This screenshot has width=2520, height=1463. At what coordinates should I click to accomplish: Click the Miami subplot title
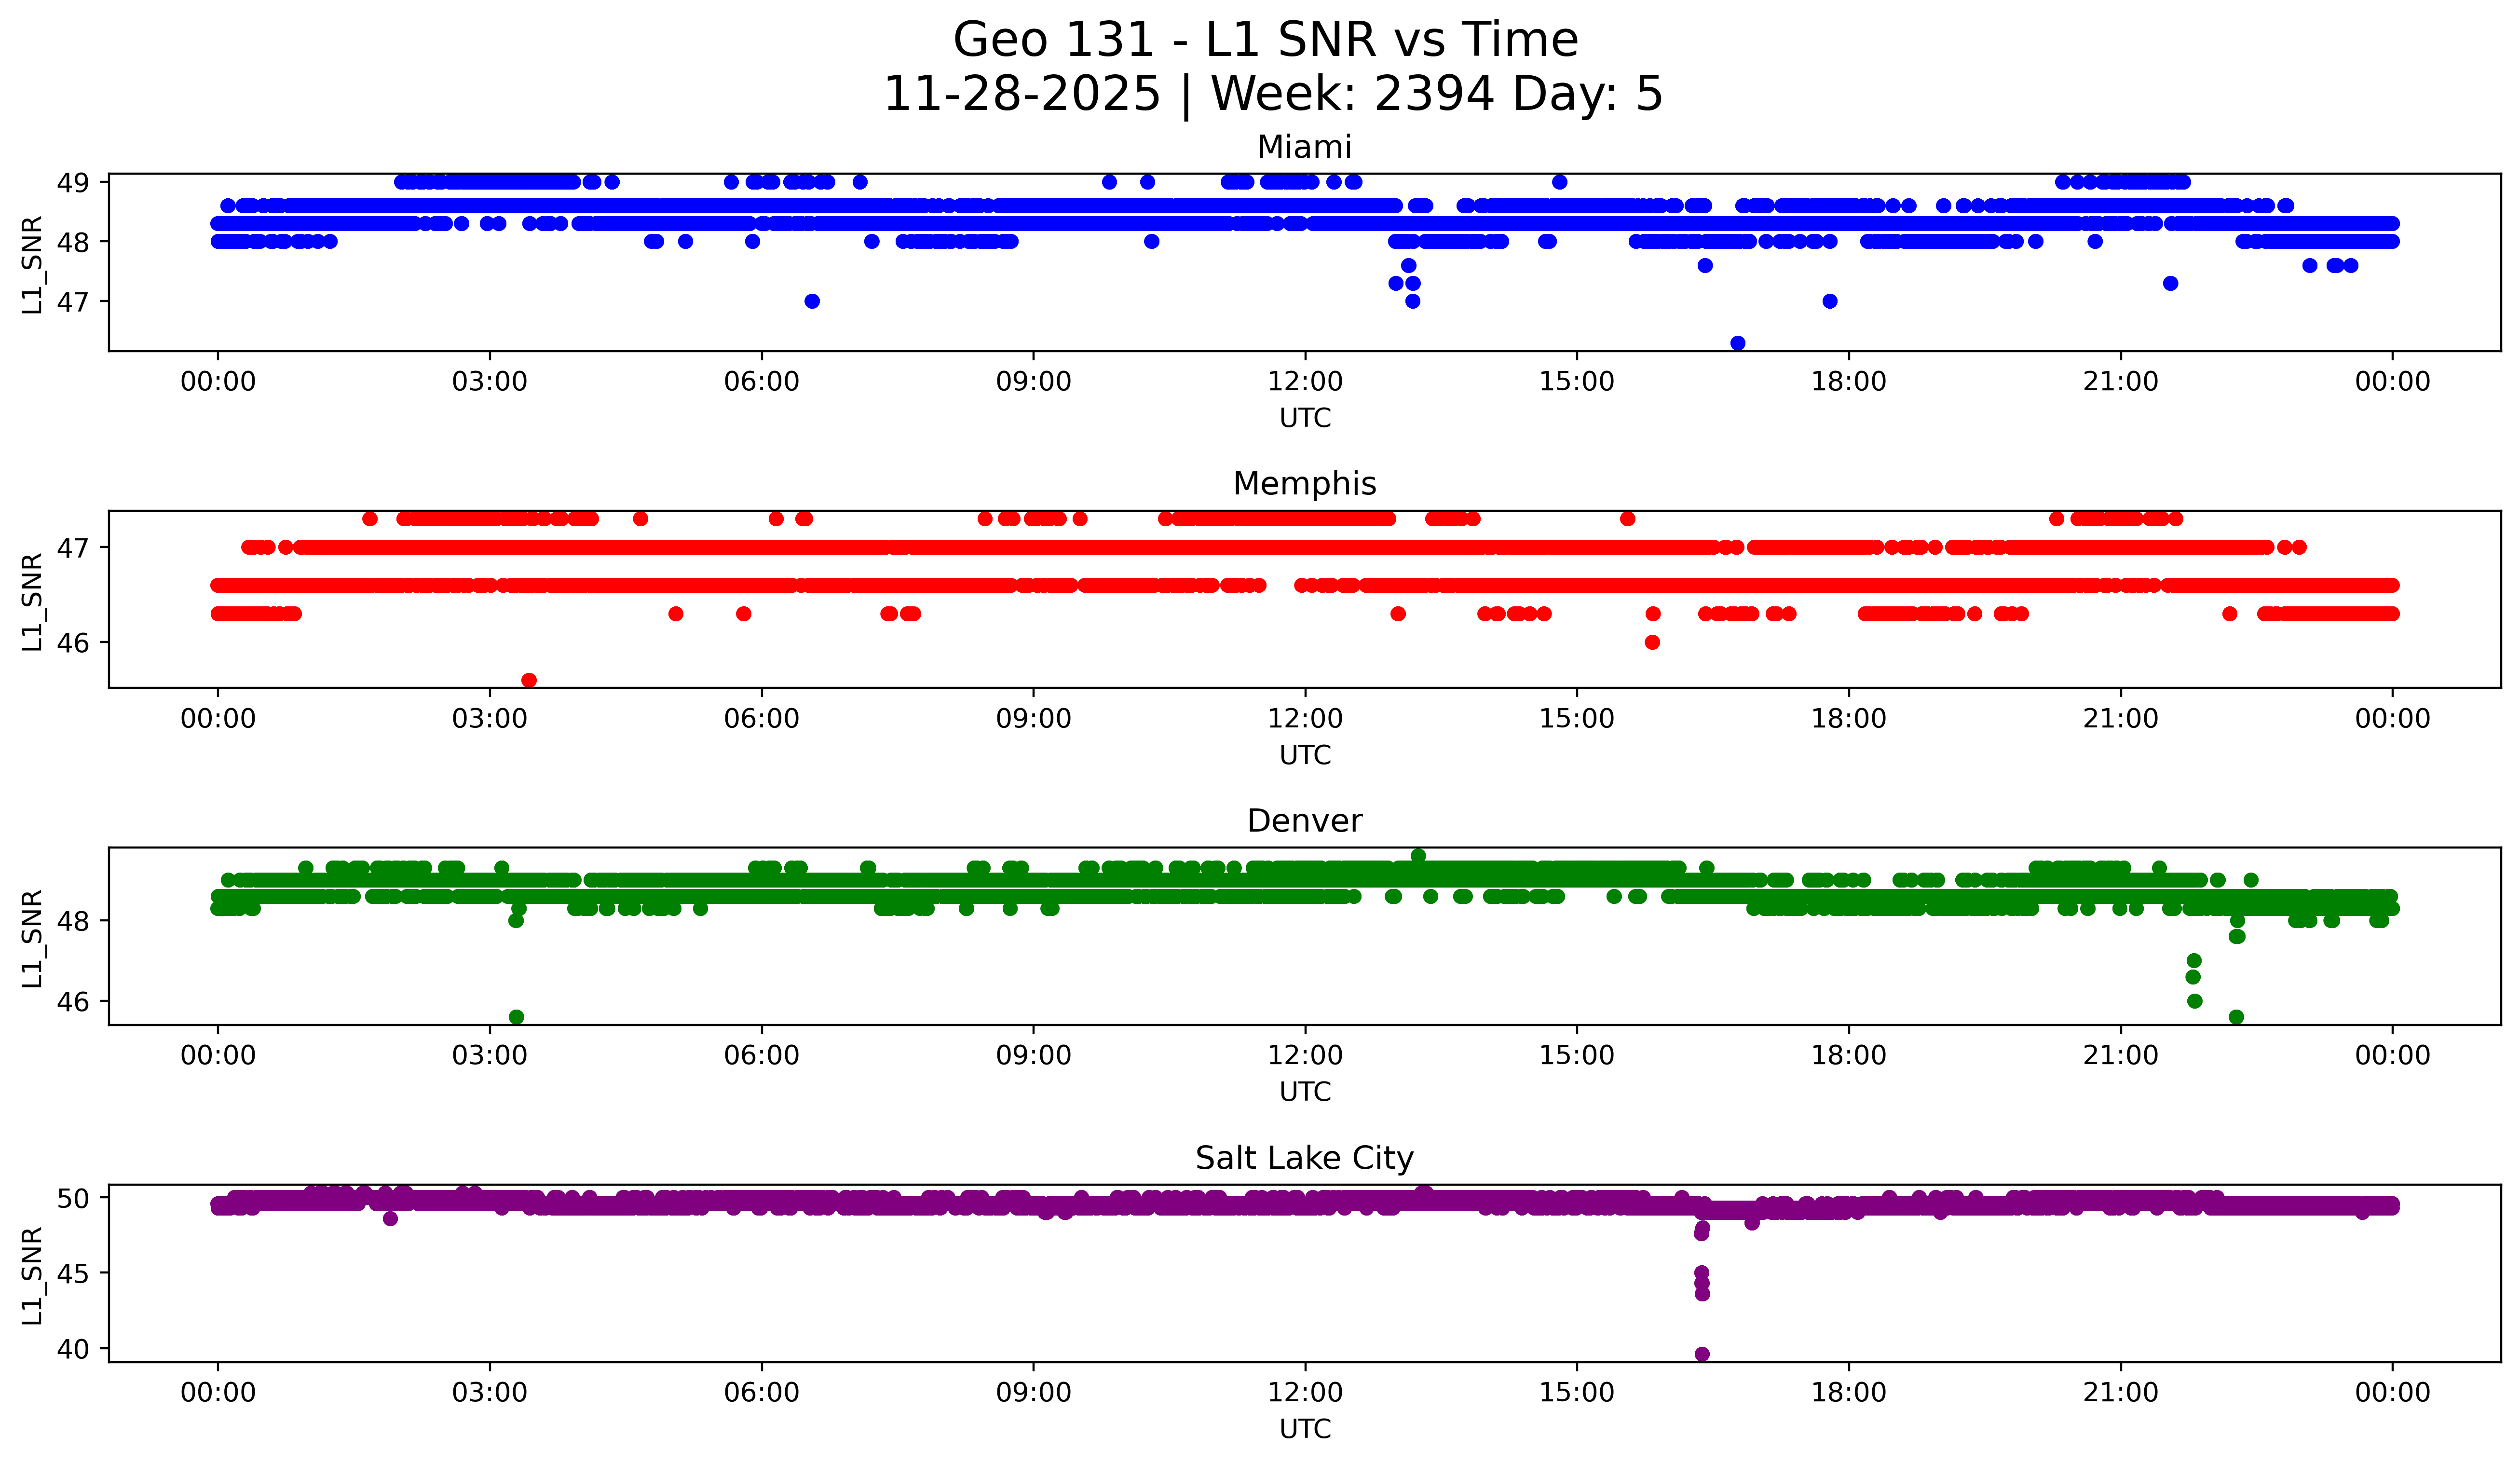1304,147
